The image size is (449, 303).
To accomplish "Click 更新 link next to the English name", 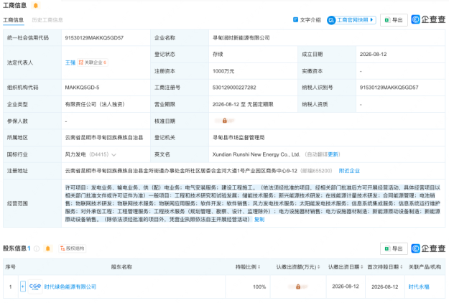I will click(333, 154).
